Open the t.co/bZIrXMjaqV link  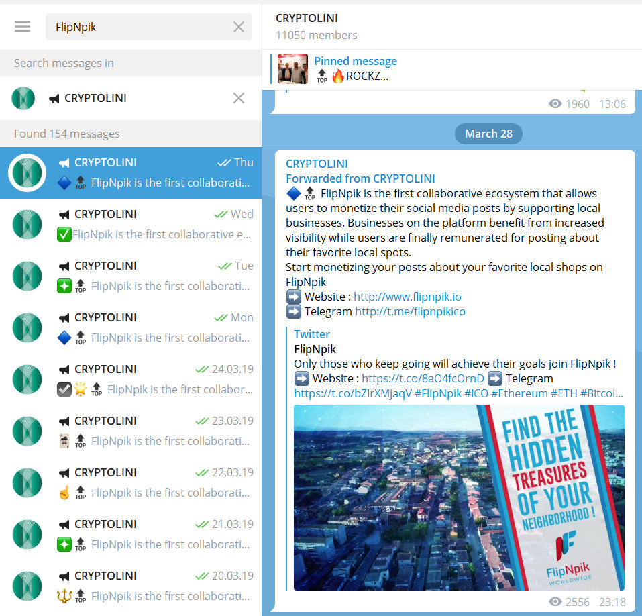pyautogui.click(x=353, y=393)
